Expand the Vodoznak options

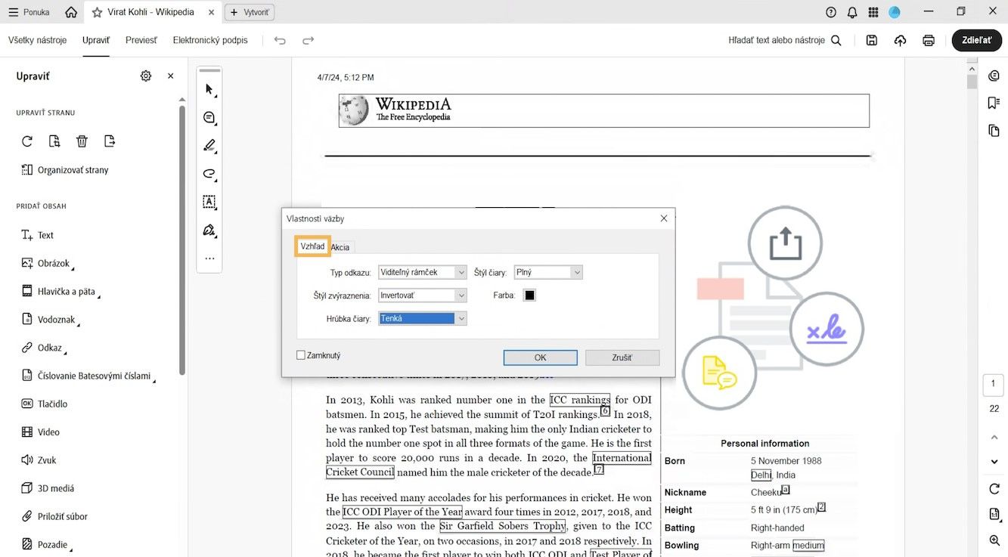pyautogui.click(x=50, y=320)
